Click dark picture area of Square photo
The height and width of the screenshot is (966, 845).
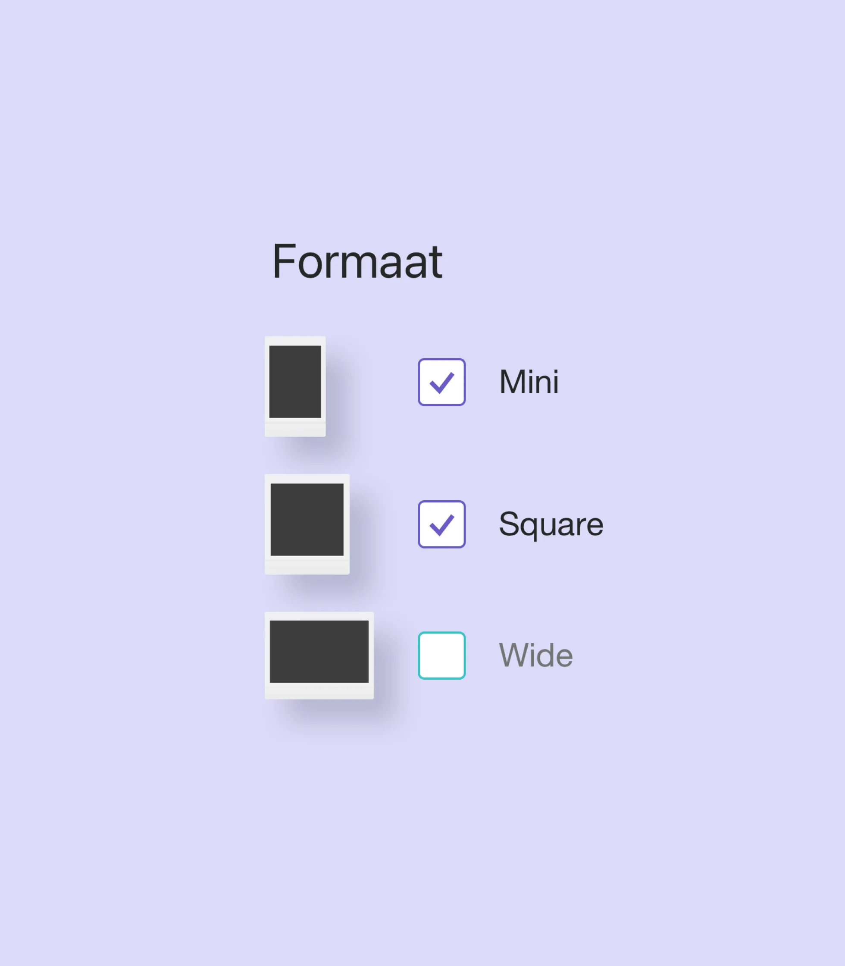pos(307,519)
